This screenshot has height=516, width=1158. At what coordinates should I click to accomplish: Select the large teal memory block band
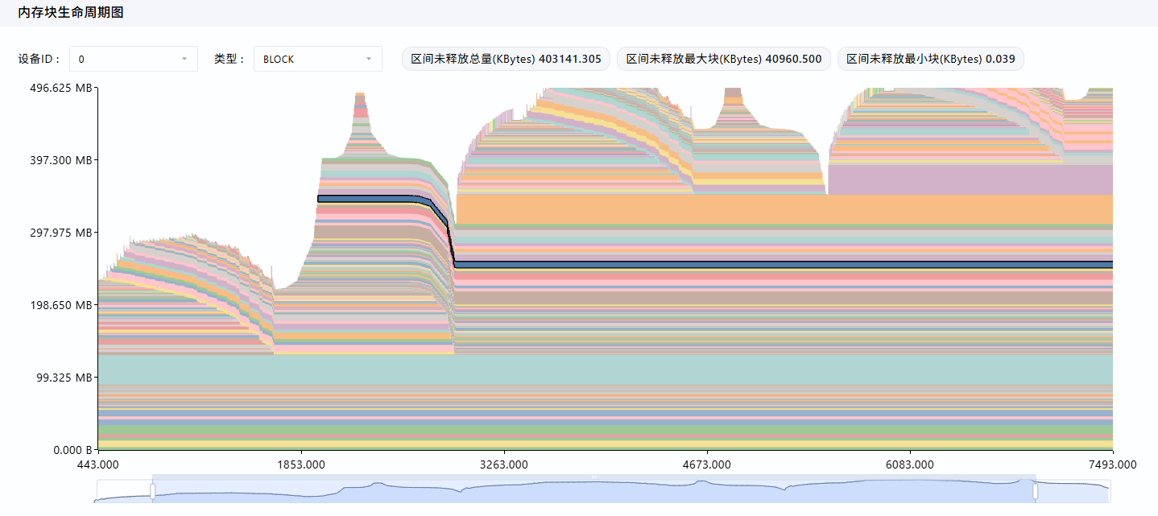(604, 369)
